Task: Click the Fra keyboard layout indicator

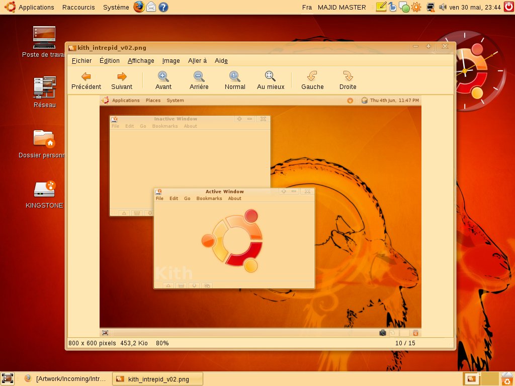Action: (307, 7)
